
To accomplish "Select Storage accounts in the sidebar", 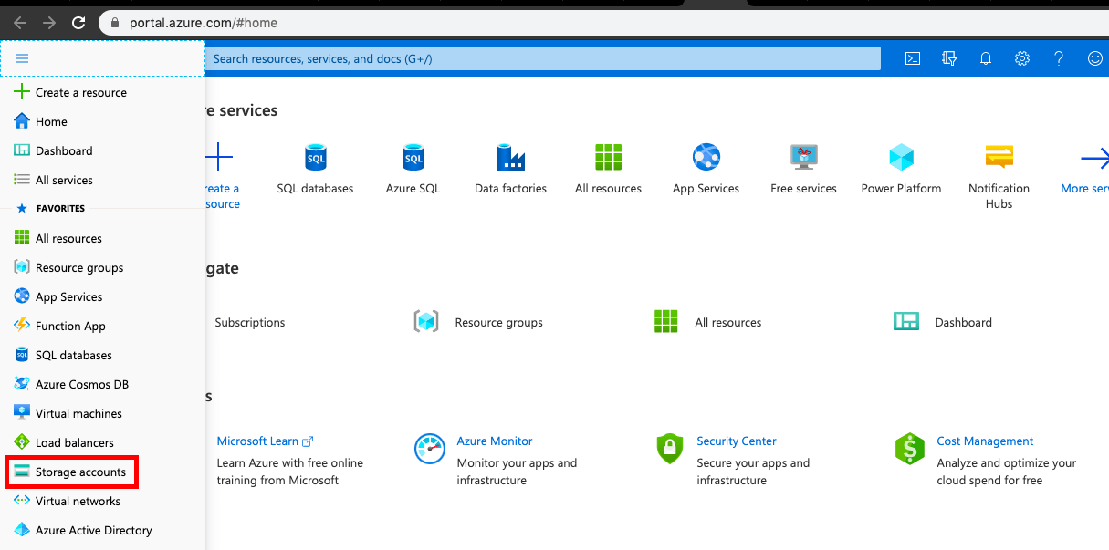I will point(80,472).
